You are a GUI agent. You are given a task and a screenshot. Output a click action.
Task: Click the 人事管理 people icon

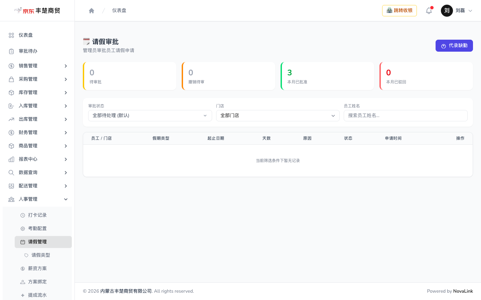point(11,199)
